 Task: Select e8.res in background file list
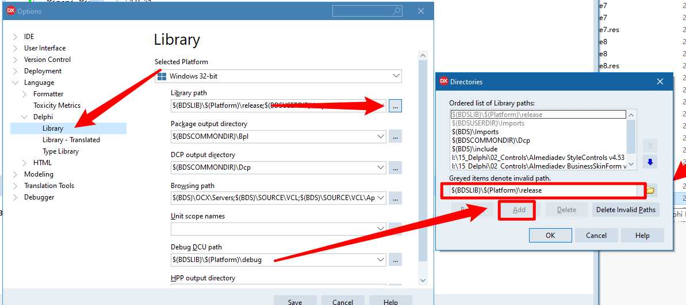tap(609, 66)
